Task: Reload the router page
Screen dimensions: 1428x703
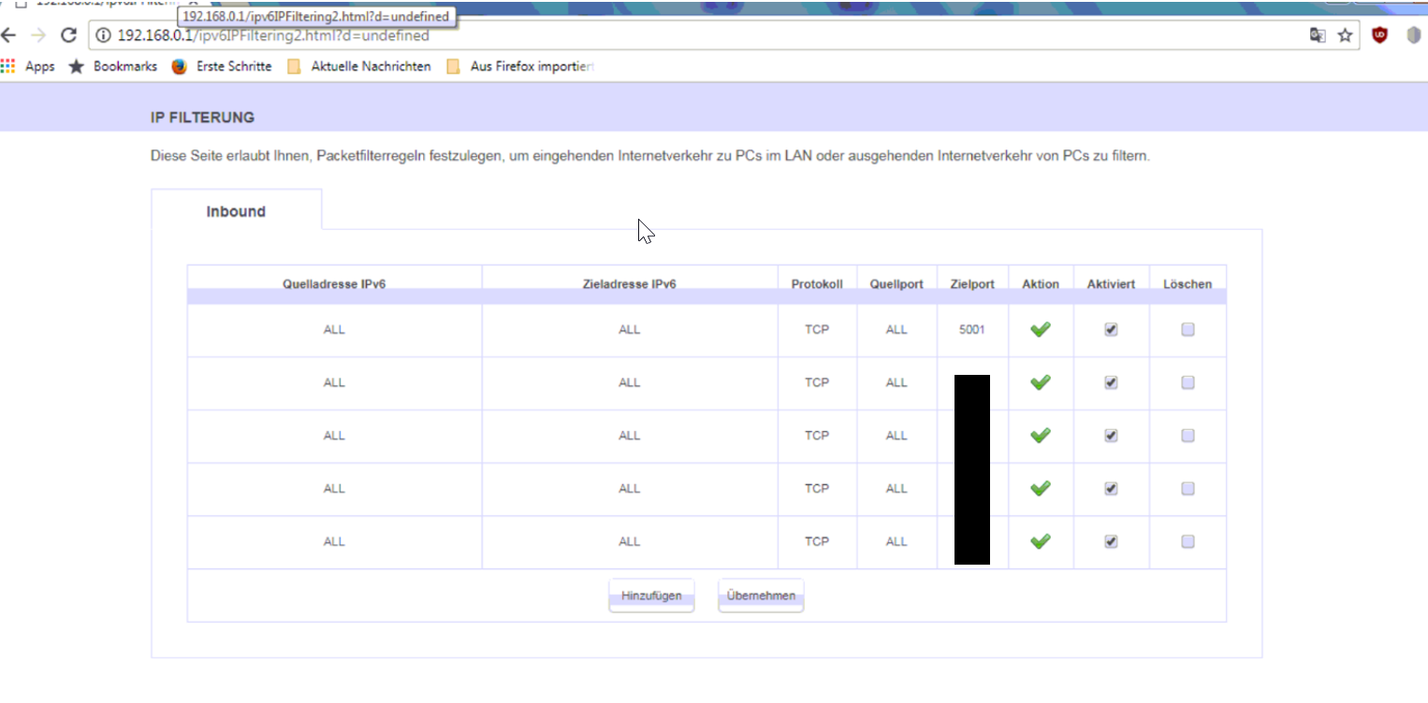Action: (67, 36)
